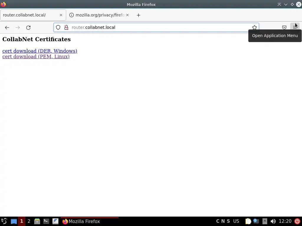
Task: Reload the current page
Action: [28, 27]
